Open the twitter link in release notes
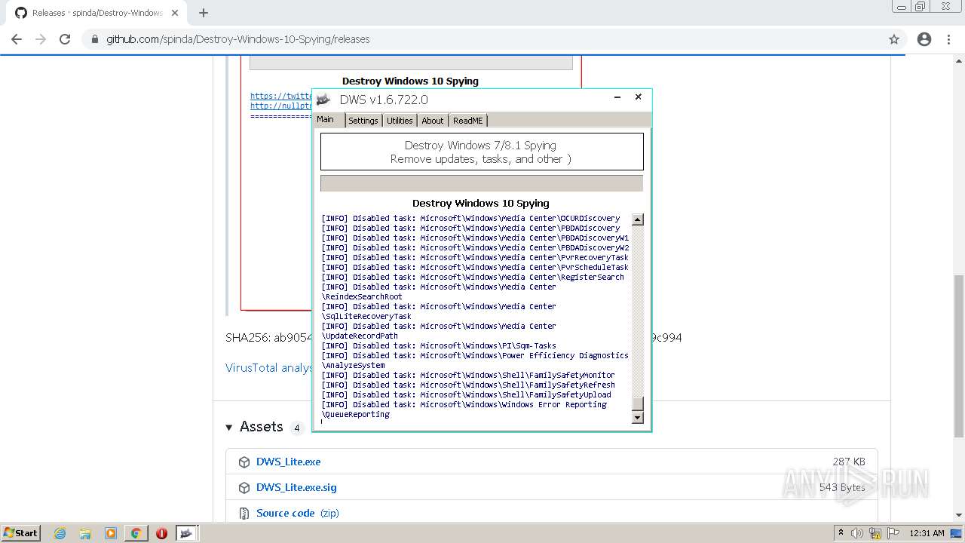Image resolution: width=965 pixels, height=543 pixels. (x=281, y=96)
